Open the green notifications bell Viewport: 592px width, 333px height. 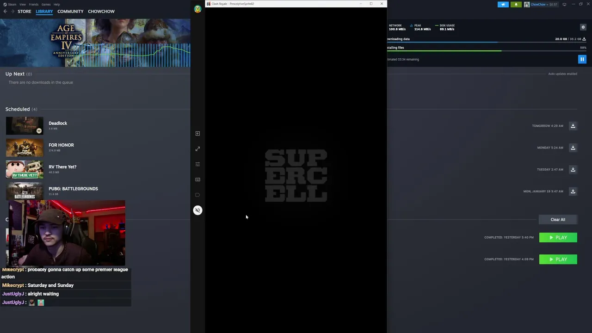point(516,5)
